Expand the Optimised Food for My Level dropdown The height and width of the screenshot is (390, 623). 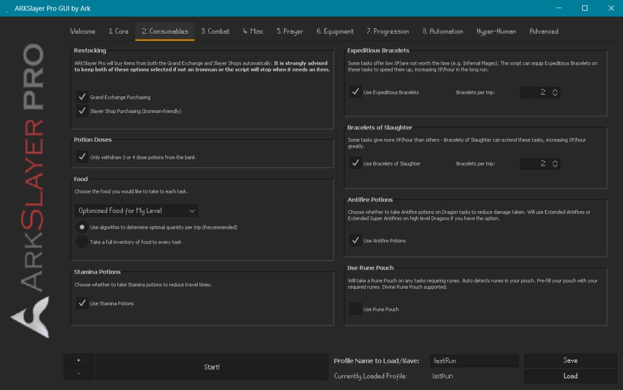(137, 211)
